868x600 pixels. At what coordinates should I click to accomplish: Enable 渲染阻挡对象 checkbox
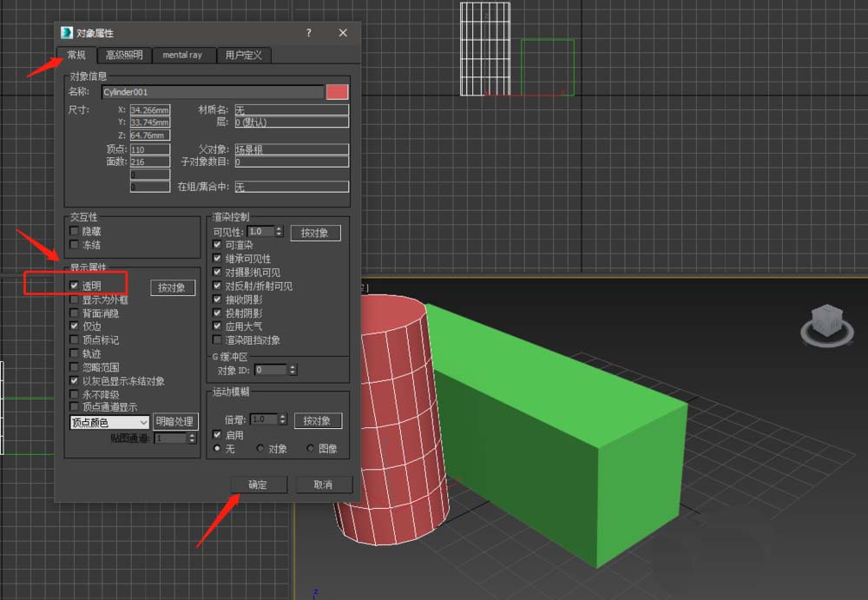[217, 340]
